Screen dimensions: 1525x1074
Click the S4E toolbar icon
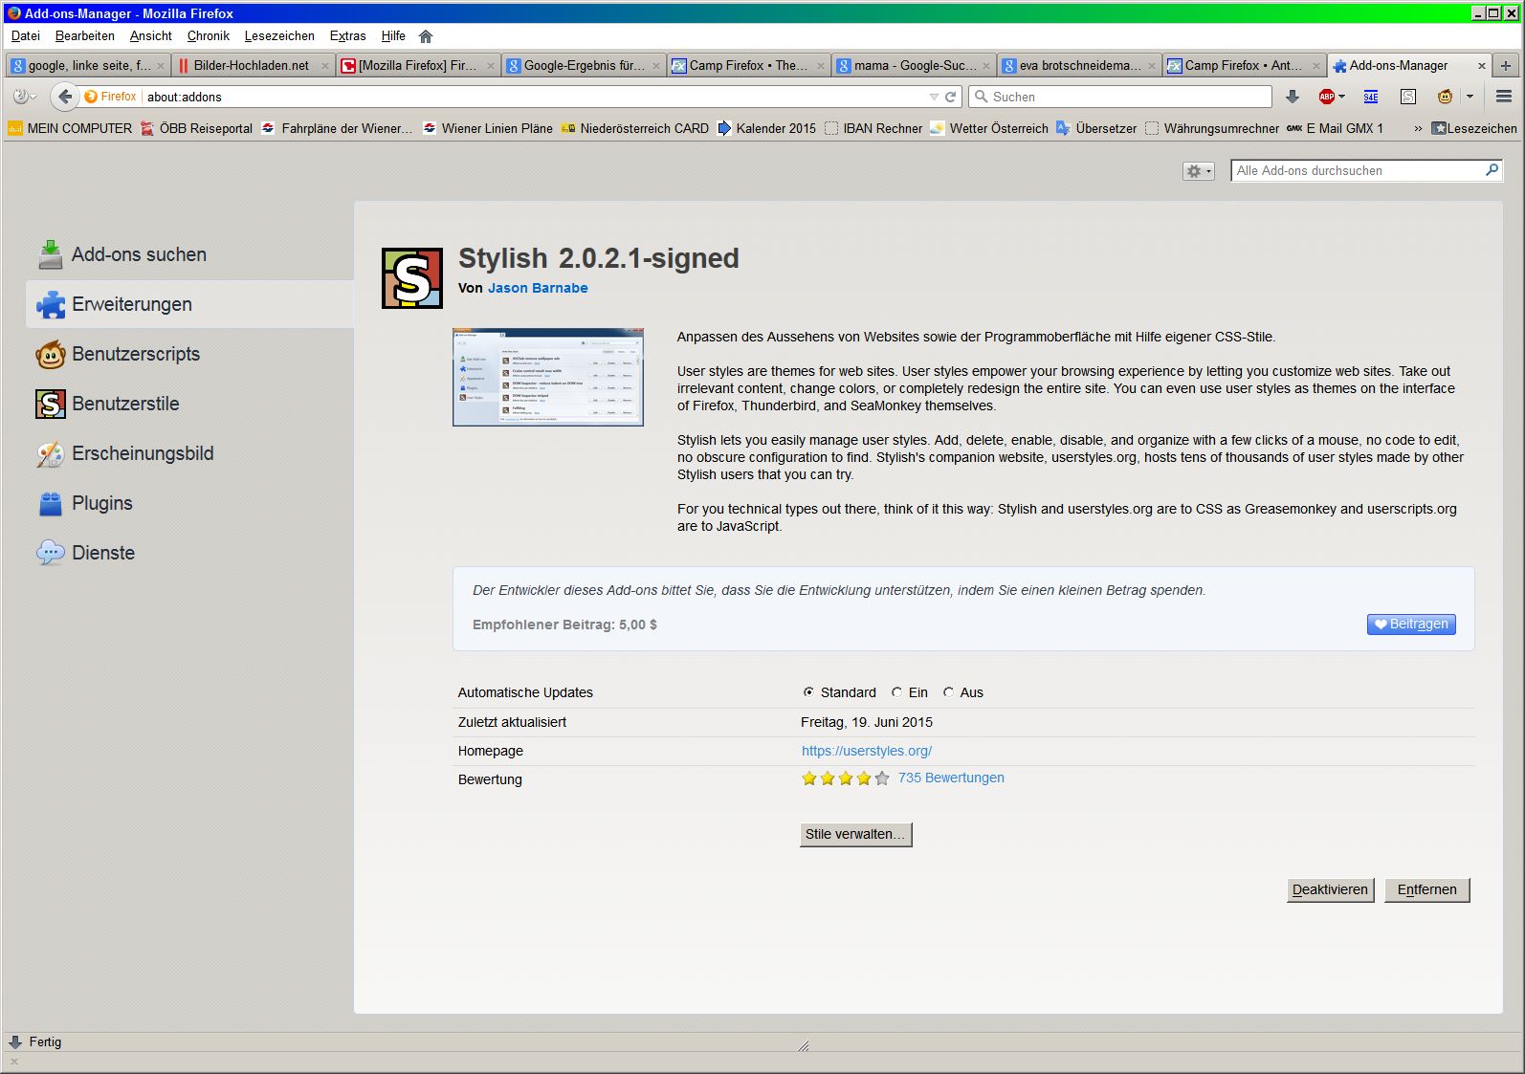tap(1371, 97)
